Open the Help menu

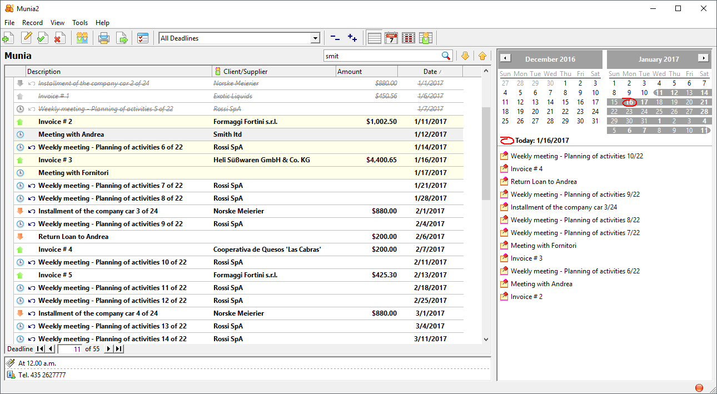(x=102, y=23)
